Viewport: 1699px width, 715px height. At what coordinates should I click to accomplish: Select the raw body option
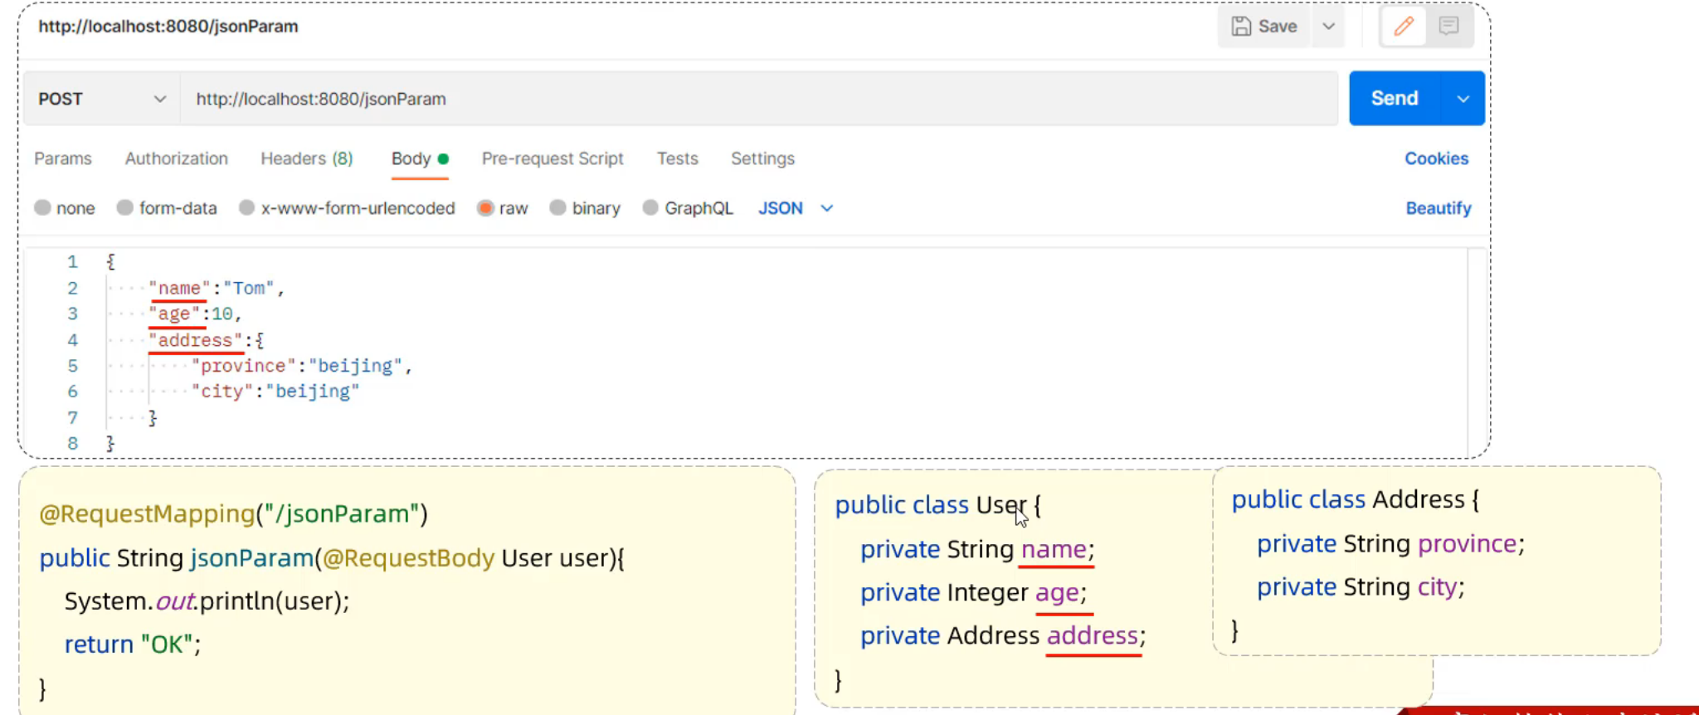coord(485,207)
